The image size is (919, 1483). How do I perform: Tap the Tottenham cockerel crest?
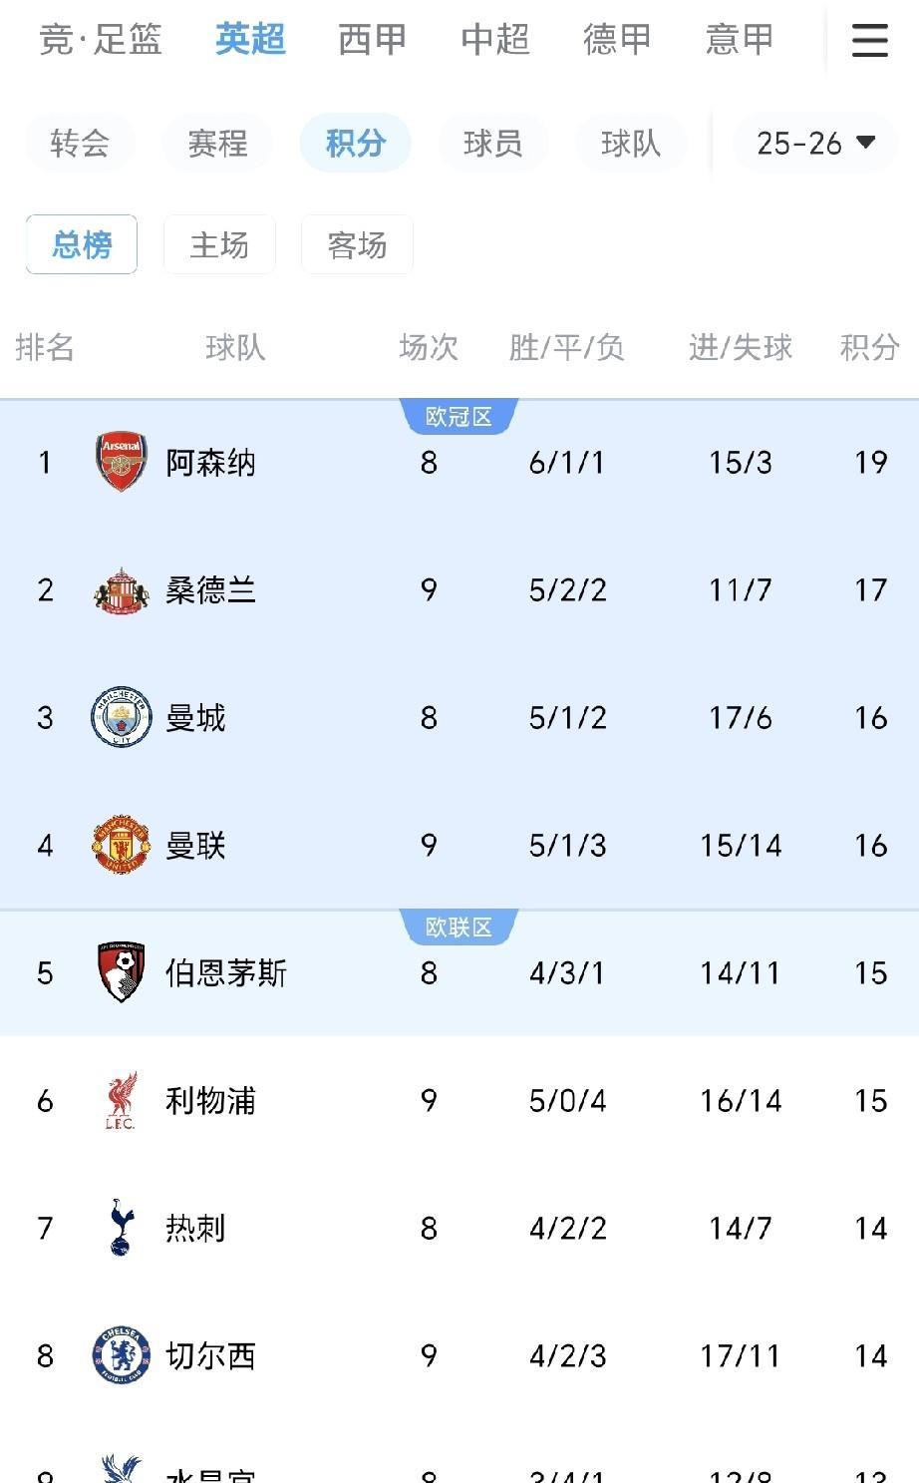tap(121, 1228)
